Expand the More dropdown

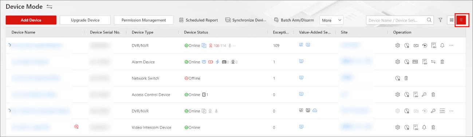[x=331, y=20]
